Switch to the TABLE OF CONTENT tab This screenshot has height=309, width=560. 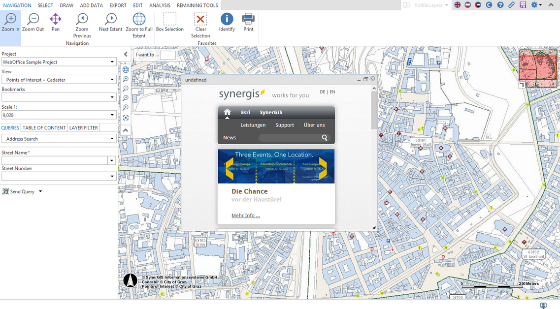[44, 127]
